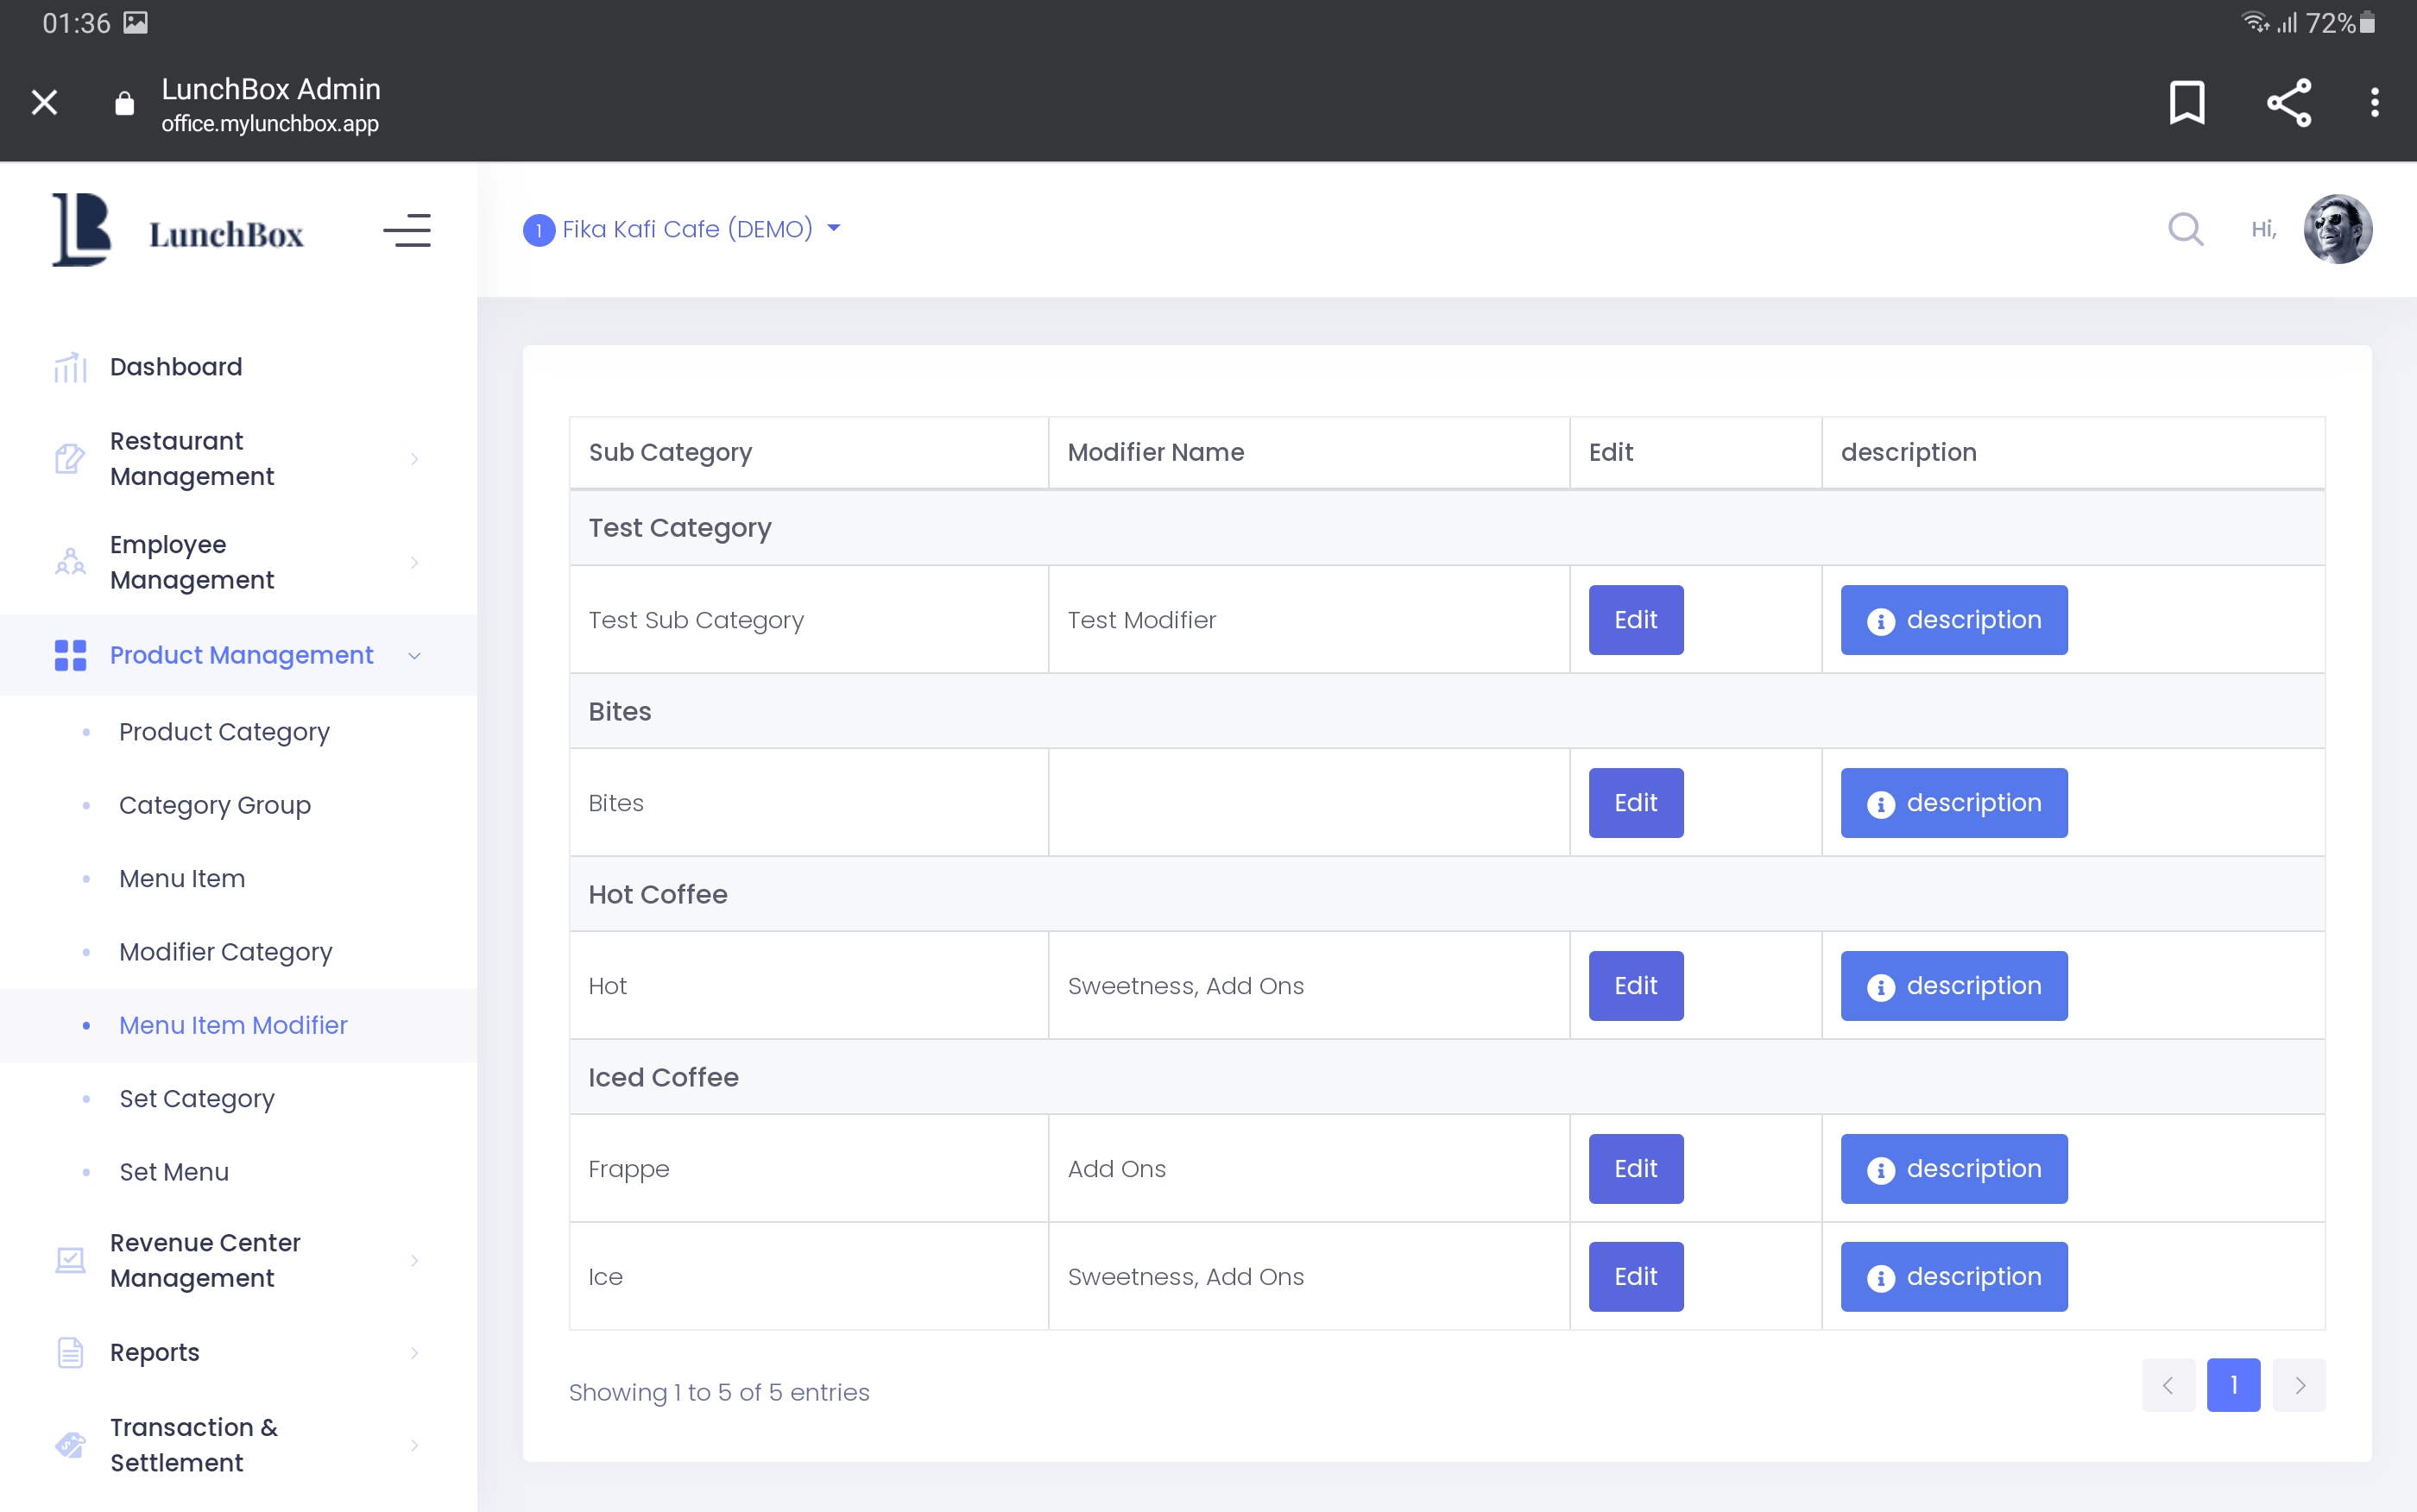This screenshot has height=1512, width=2417.
Task: Open the browser three-dot menu
Action: pyautogui.click(x=2374, y=102)
